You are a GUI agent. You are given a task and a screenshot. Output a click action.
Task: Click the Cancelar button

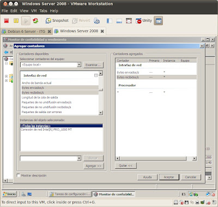coord(191,177)
